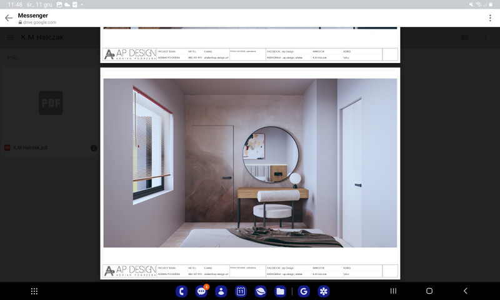Open the K.M Halczak.pdf file thumbnail
The height and width of the screenshot is (300, 500).
click(x=50, y=103)
